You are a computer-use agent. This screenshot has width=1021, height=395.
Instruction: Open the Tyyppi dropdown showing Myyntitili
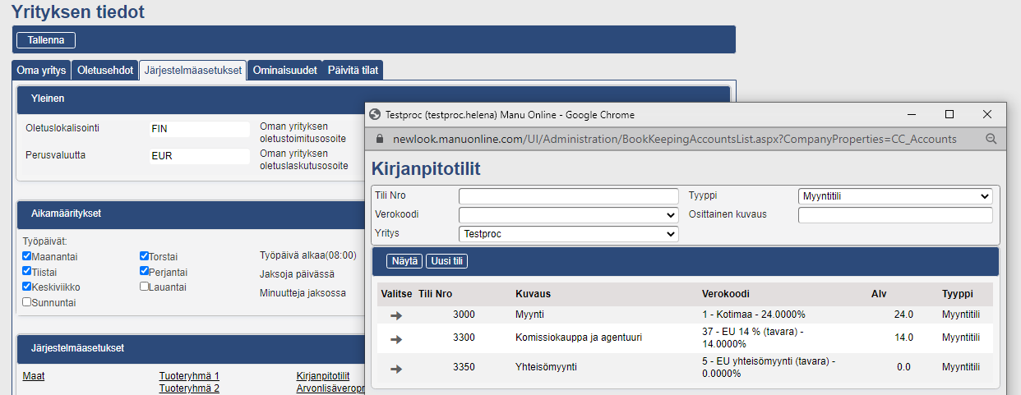tap(895, 196)
